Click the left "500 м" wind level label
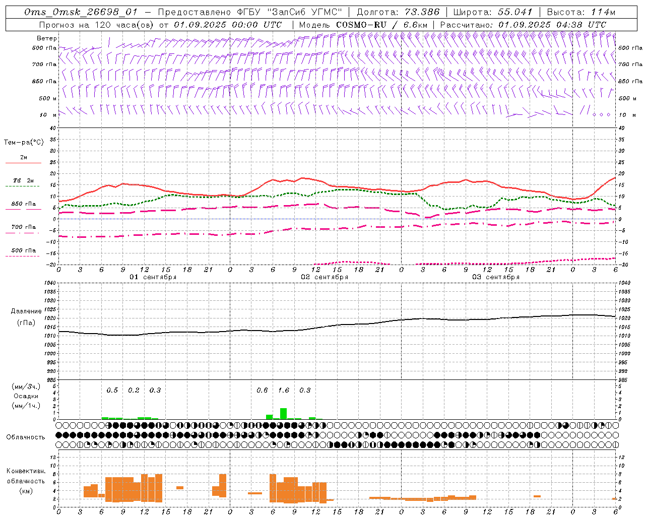The height and width of the screenshot is (516, 645). pyautogui.click(x=48, y=98)
